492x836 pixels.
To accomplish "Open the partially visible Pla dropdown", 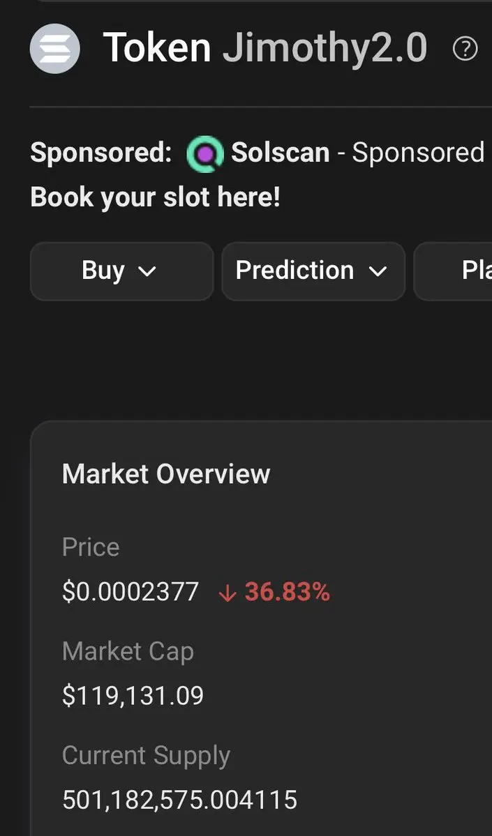I will pyautogui.click(x=453, y=271).
